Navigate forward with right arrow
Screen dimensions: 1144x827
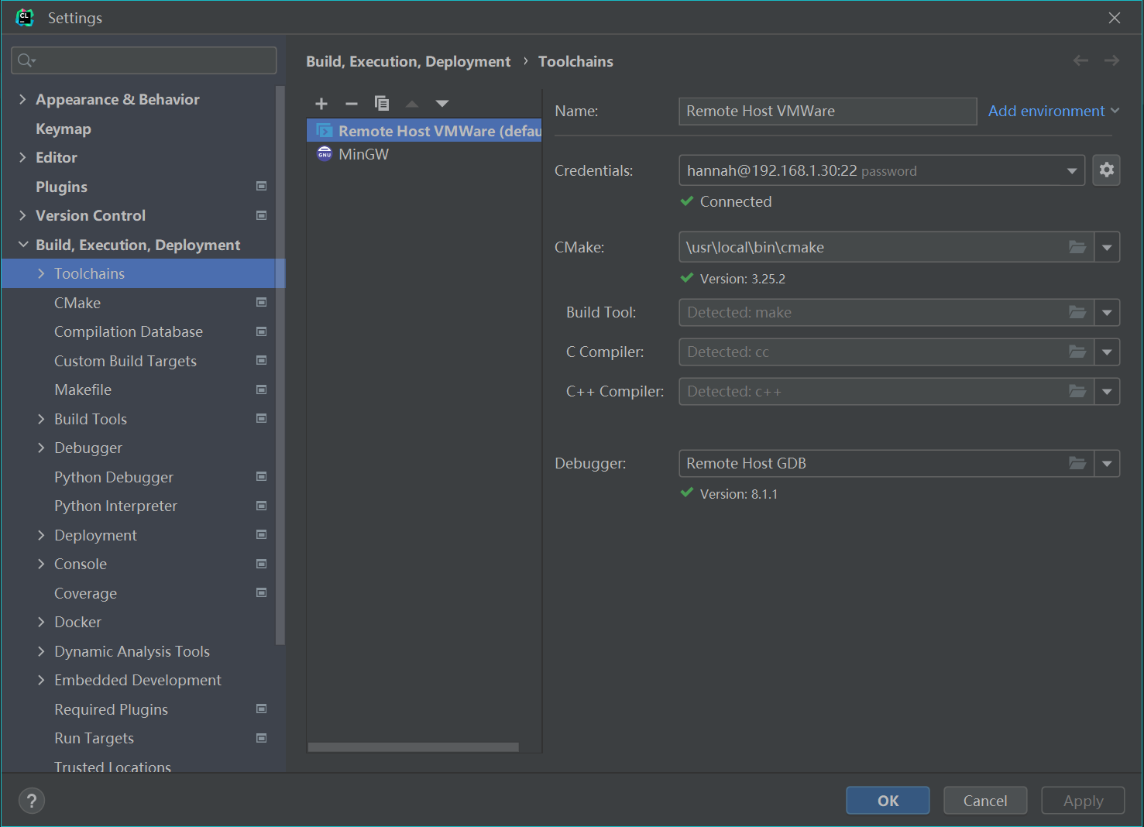pos(1112,60)
